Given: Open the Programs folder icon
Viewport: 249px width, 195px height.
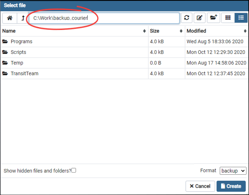Looking at the screenshot, I should (x=5, y=41).
